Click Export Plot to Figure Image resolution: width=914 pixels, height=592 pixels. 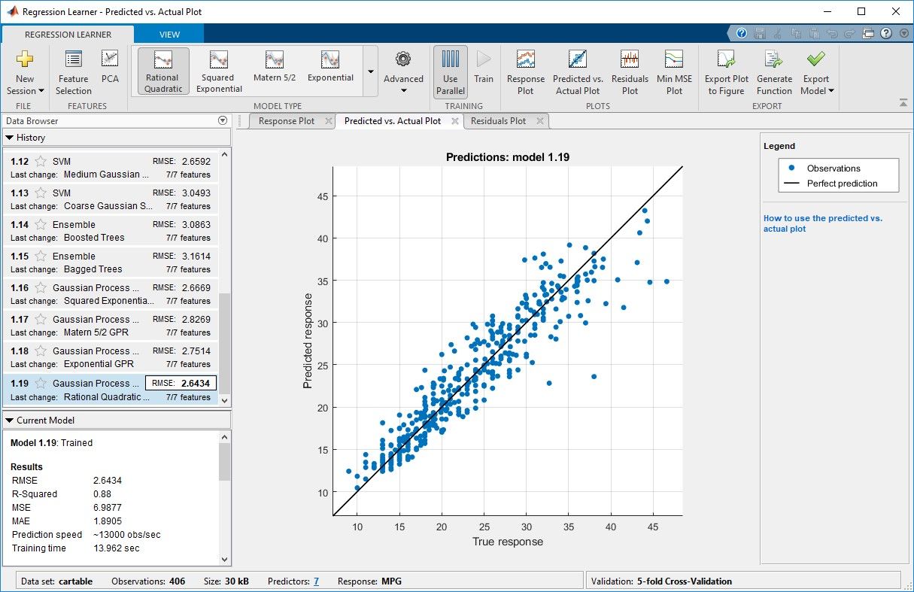coord(725,71)
